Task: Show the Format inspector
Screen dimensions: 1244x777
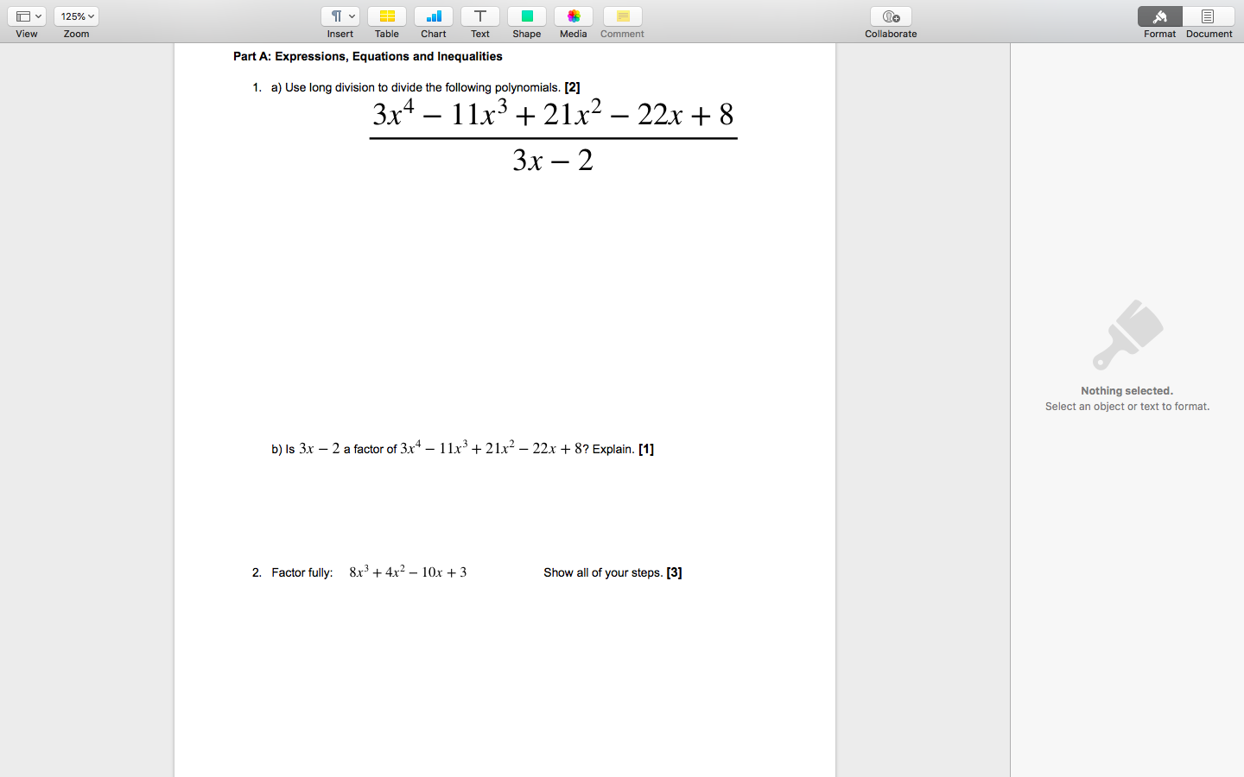Action: coord(1160,16)
